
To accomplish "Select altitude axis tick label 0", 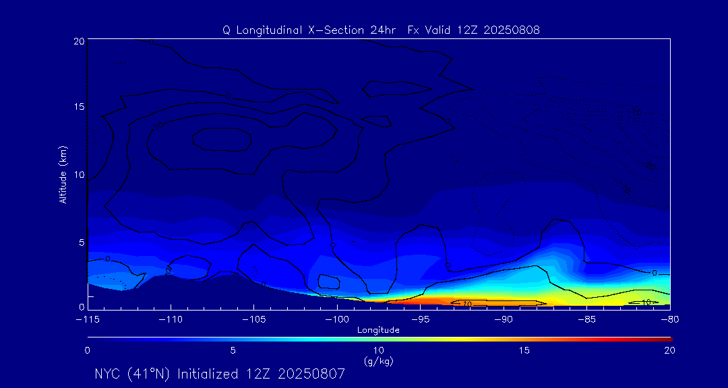I will pos(82,306).
